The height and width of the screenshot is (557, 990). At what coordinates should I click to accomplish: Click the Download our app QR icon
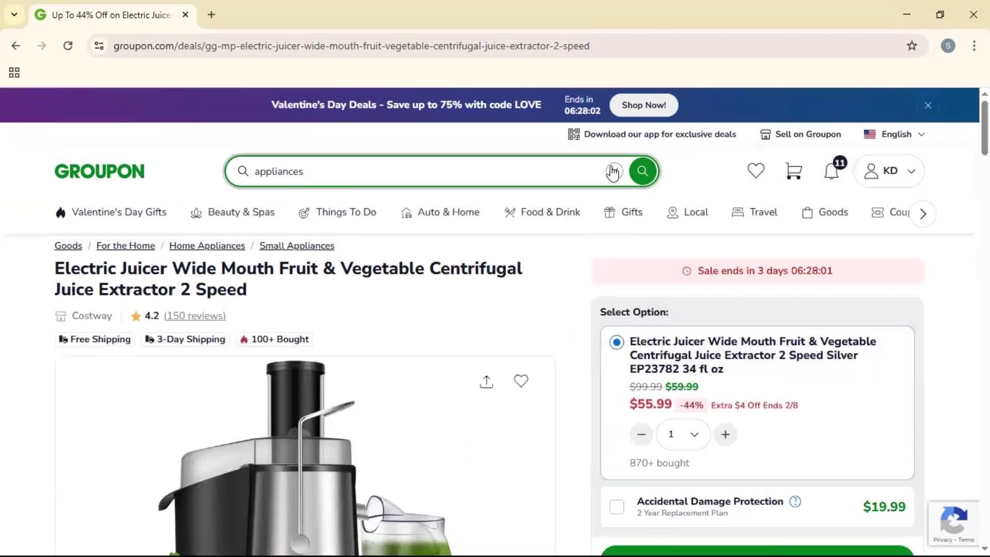(x=573, y=134)
